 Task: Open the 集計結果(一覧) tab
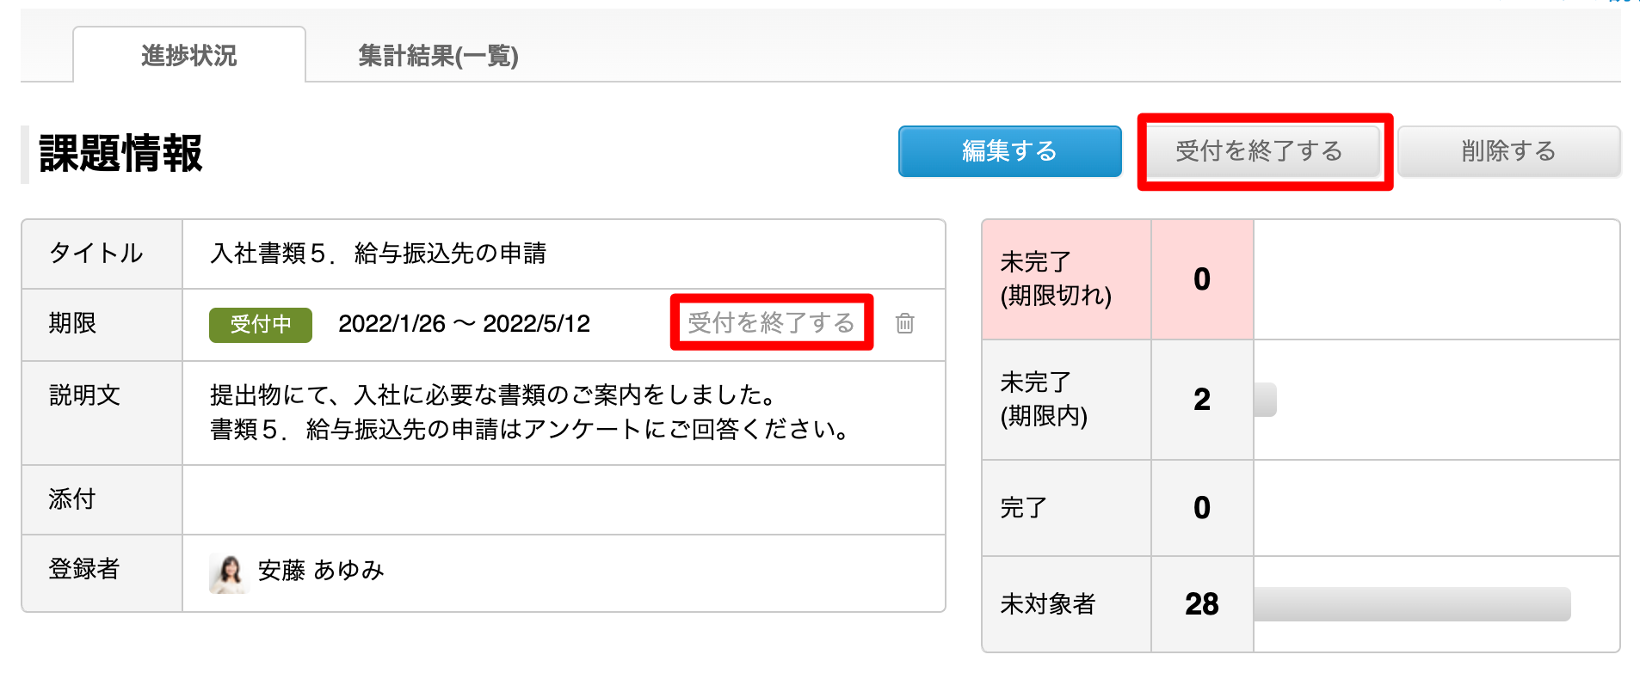438,55
